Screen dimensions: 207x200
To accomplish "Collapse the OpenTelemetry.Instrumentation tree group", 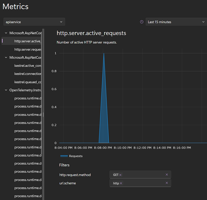I will [6, 90].
